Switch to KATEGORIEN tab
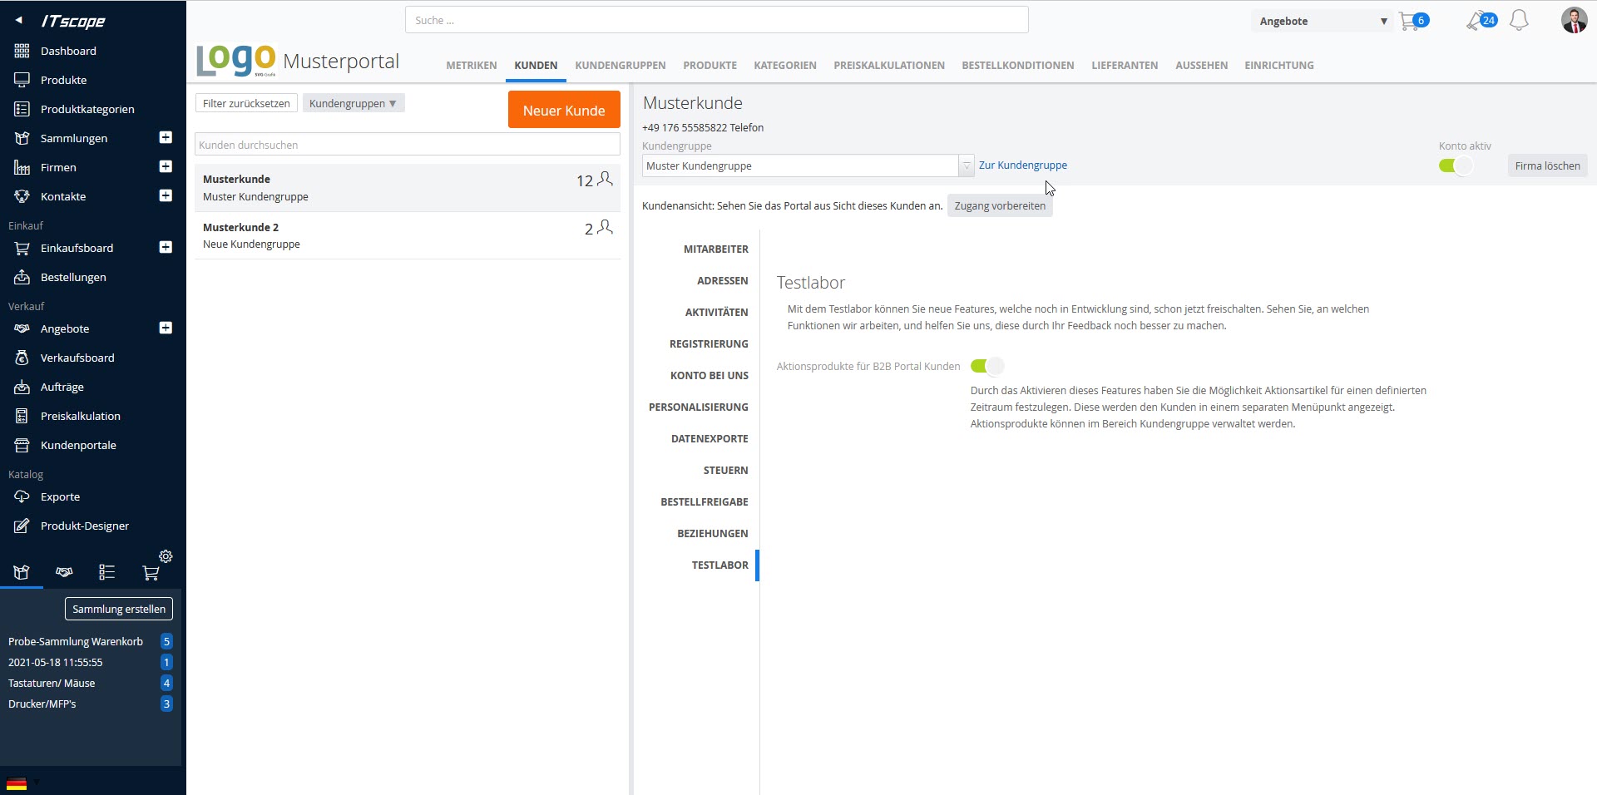1597x795 pixels. (x=784, y=65)
